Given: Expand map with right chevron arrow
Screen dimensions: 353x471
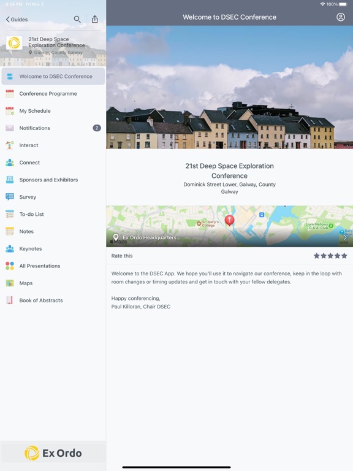Looking at the screenshot, I should (345, 237).
